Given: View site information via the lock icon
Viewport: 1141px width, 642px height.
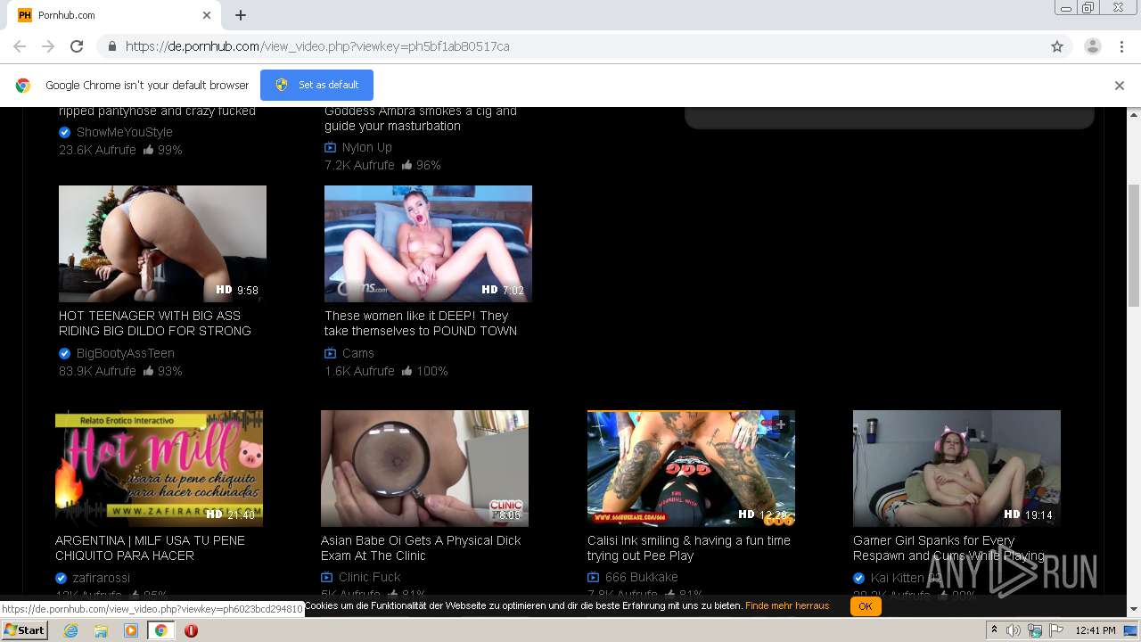Looking at the screenshot, I should click(111, 46).
